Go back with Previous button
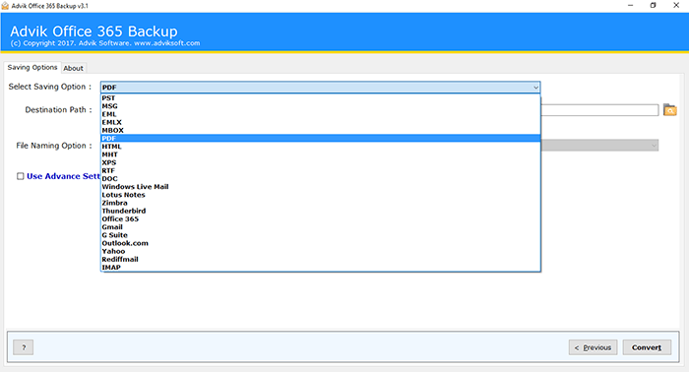 click(593, 347)
